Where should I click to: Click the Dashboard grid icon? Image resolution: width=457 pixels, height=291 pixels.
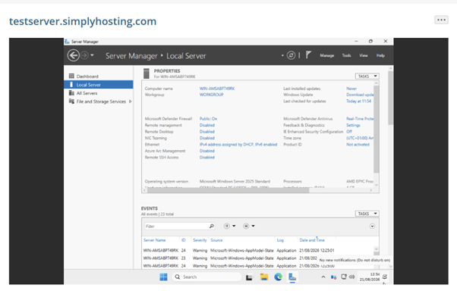(x=71, y=76)
